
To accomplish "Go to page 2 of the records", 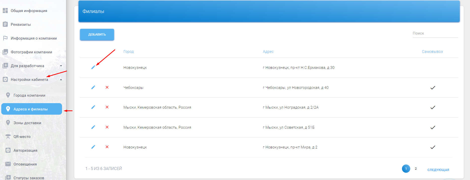I will tap(416, 169).
